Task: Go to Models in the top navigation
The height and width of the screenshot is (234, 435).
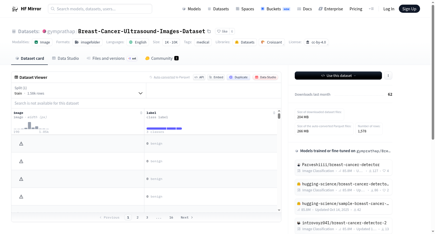Action: (x=191, y=9)
